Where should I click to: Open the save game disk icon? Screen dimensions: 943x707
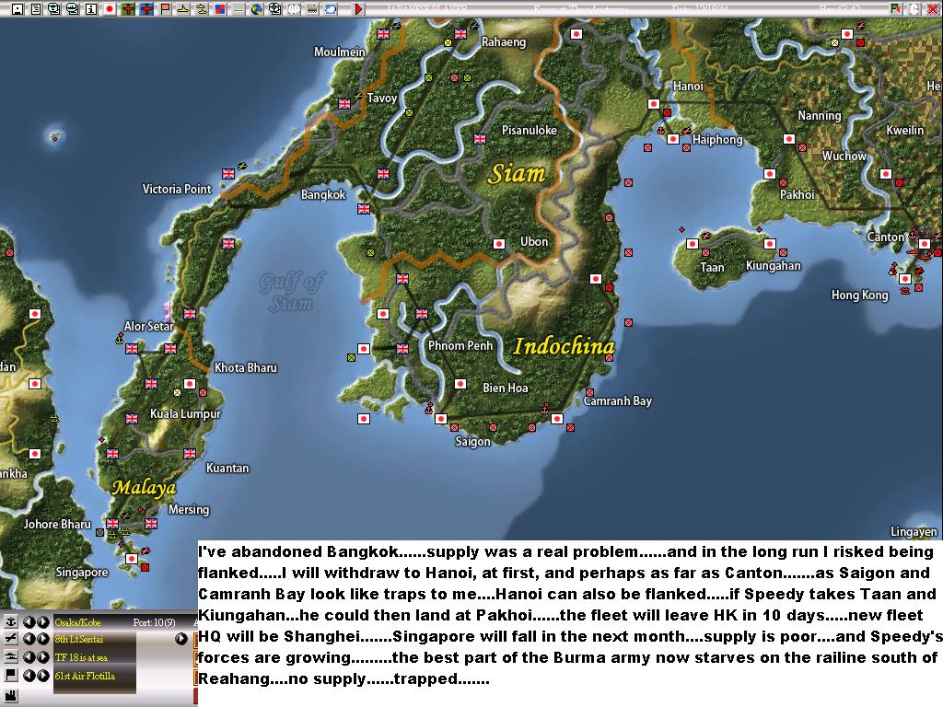pos(17,9)
